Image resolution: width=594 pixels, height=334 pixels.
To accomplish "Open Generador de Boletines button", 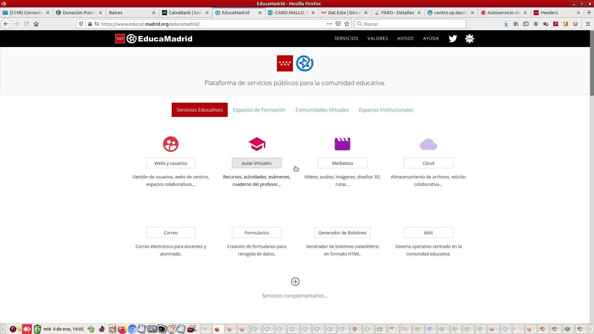I will (x=342, y=233).
